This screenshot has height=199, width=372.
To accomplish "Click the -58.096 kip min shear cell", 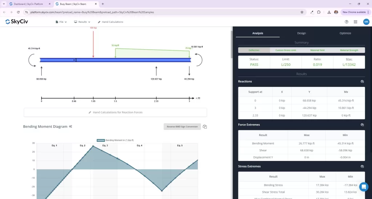I will [x=345, y=150].
